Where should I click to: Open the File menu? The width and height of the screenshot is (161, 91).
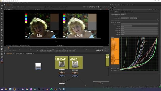pyautogui.click(x=2, y=3)
